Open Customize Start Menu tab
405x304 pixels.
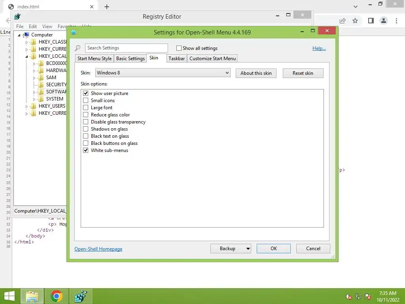point(212,59)
